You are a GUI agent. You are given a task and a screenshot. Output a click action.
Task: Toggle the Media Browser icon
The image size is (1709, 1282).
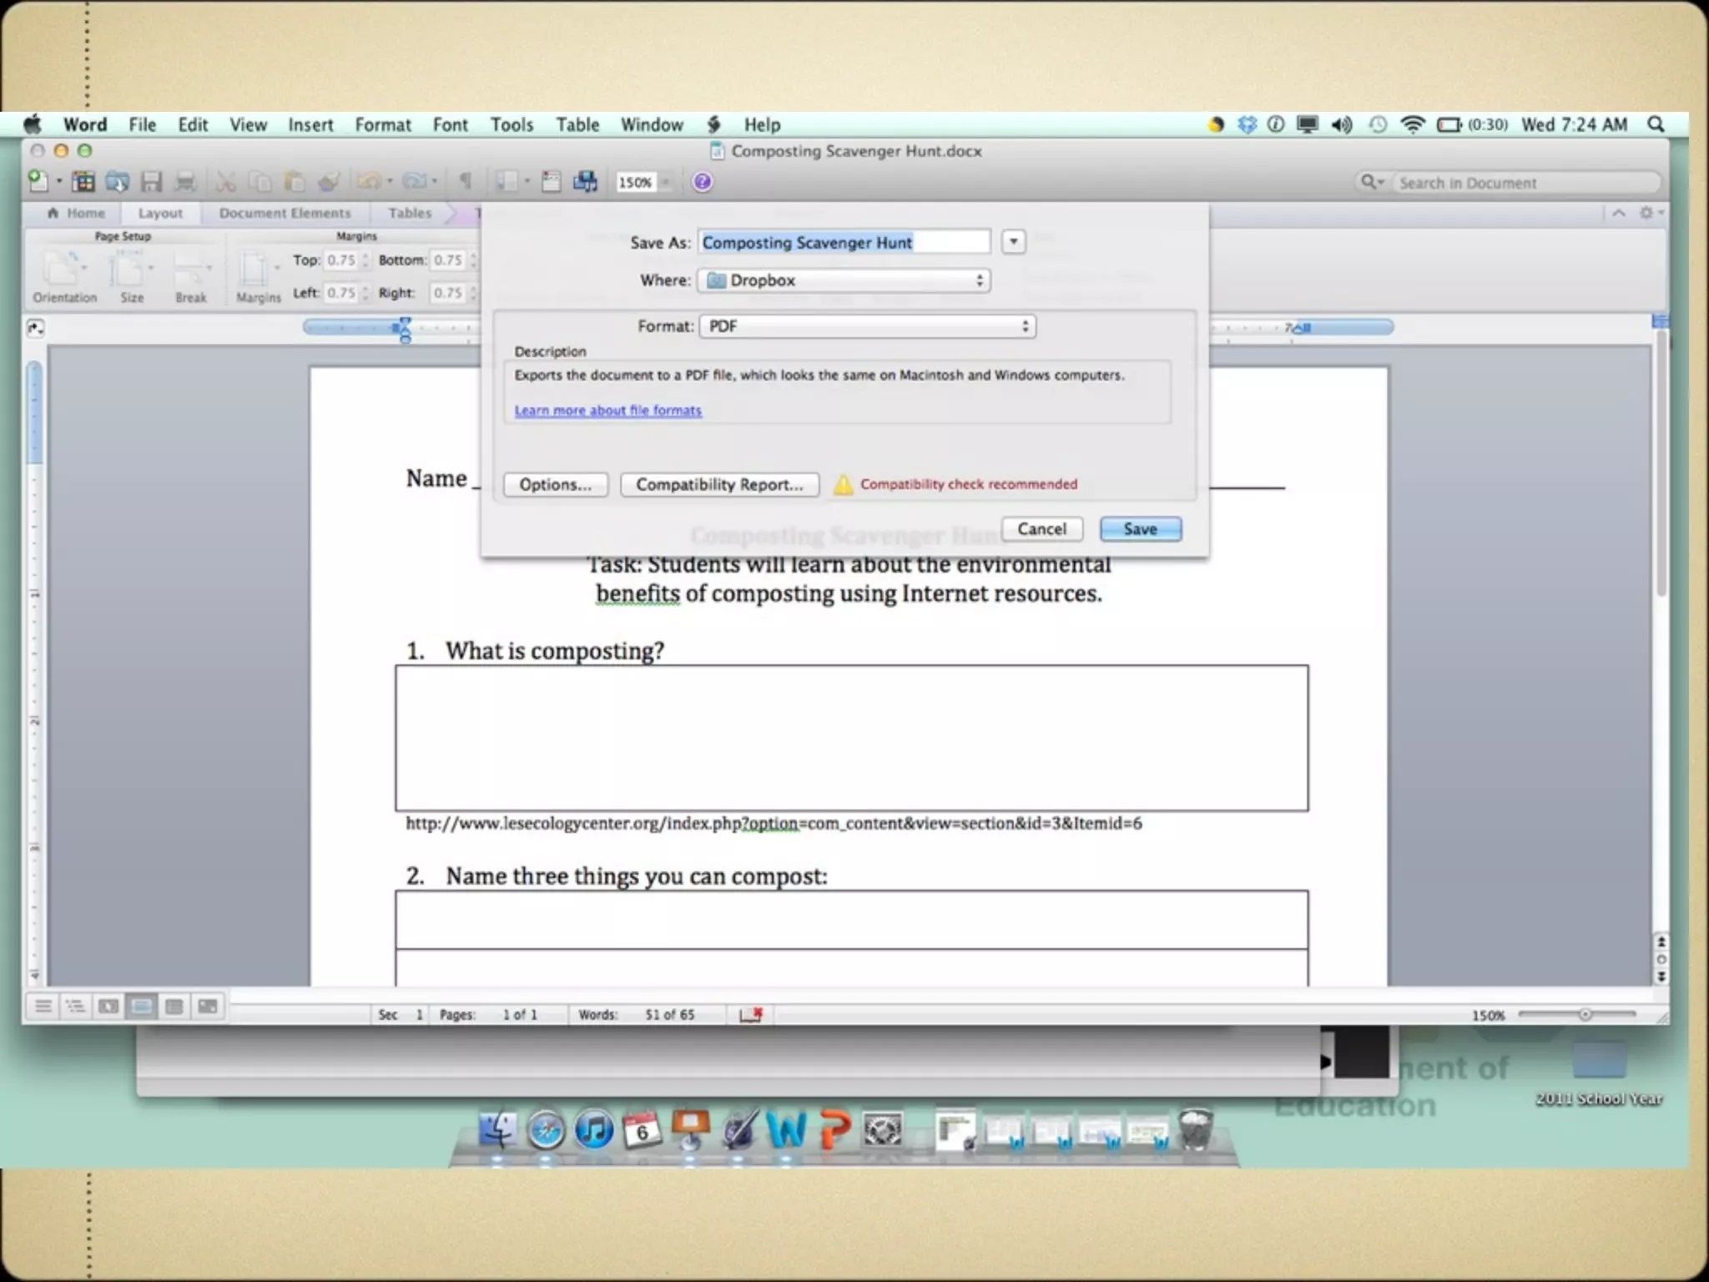coord(585,182)
